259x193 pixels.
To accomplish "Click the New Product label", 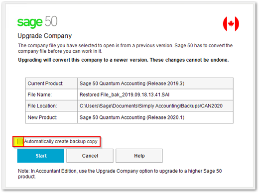I will (42, 117).
